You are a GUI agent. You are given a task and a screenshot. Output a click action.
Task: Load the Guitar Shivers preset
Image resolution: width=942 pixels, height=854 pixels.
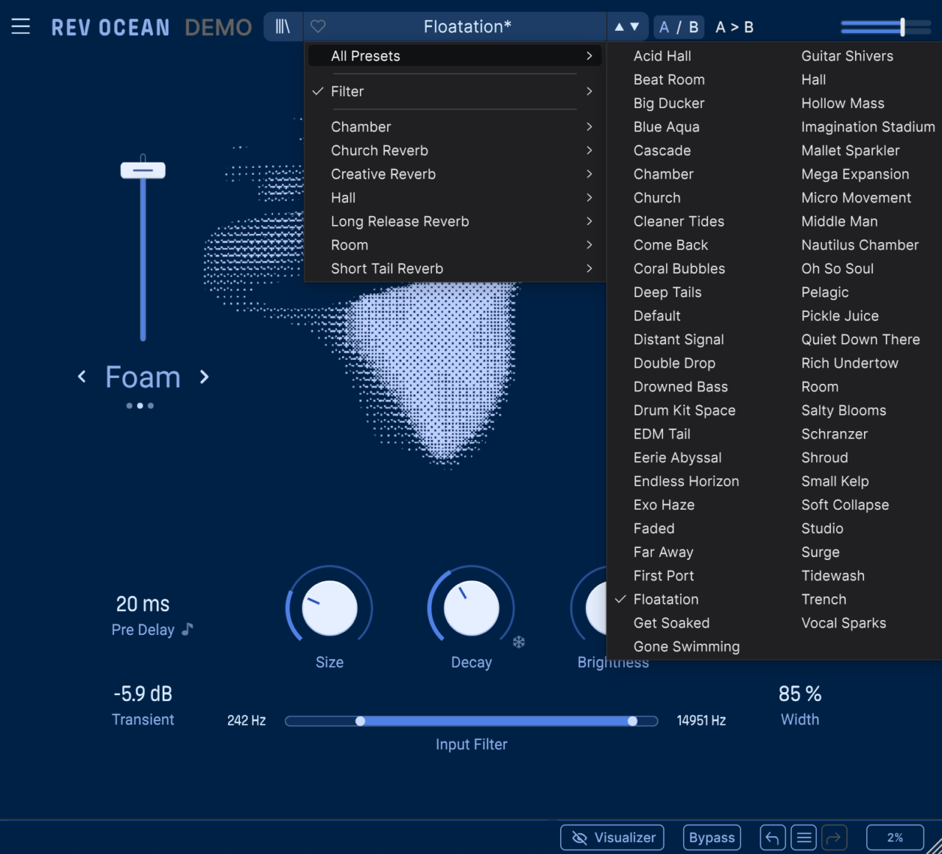(x=847, y=56)
